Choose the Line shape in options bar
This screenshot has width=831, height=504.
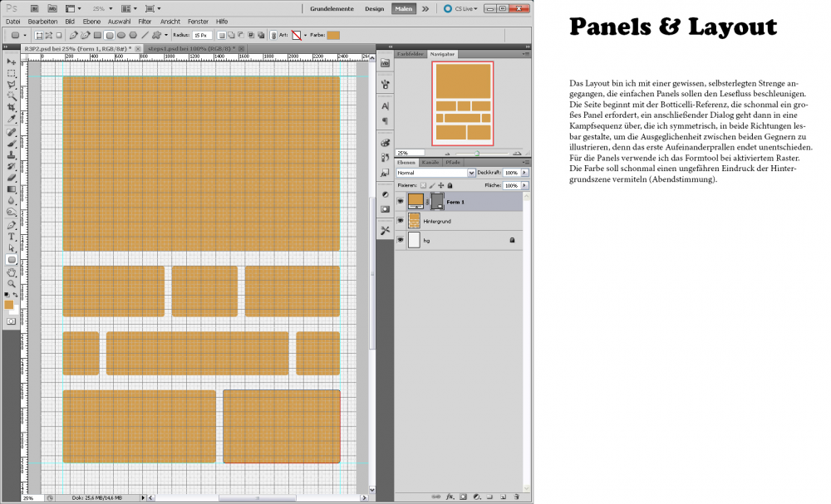pyautogui.click(x=145, y=36)
